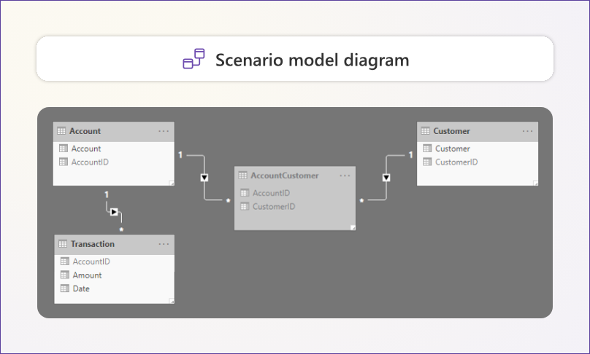
Task: Click the column icon beside CustomerID in Customer table
Action: pos(427,162)
